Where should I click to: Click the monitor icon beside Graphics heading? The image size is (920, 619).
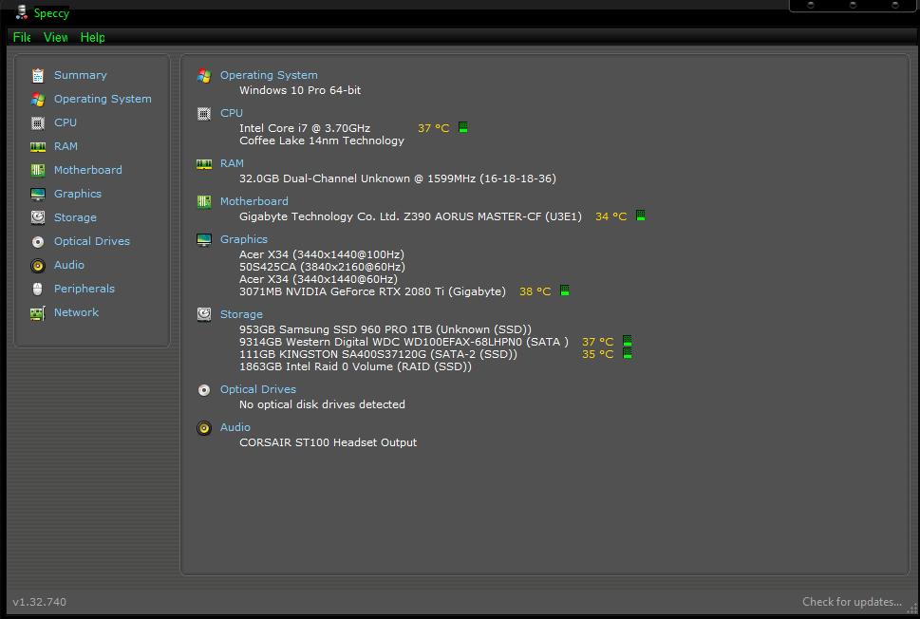click(x=203, y=240)
